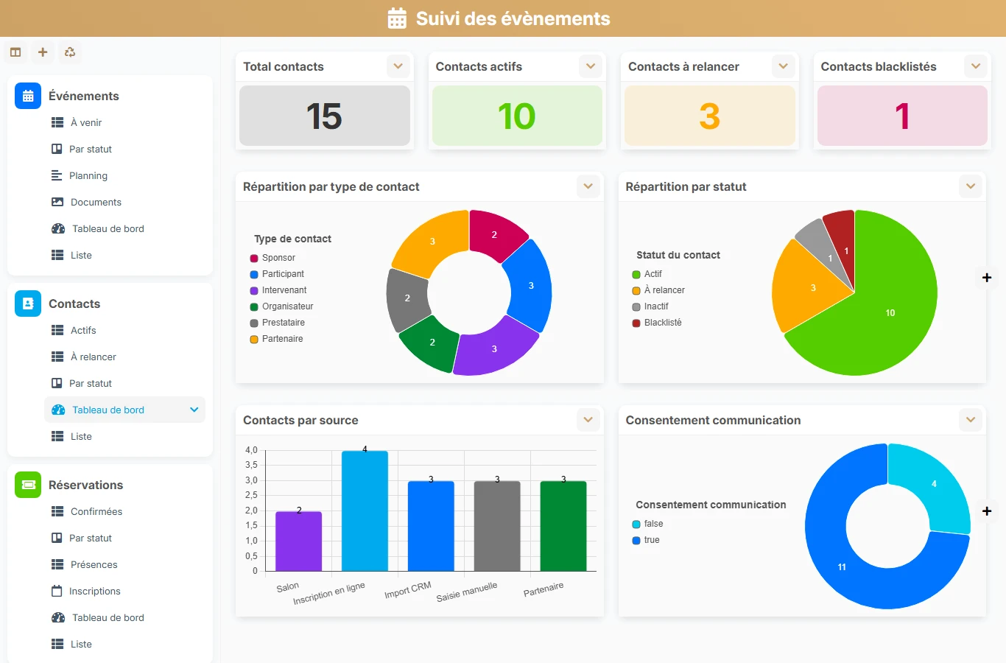1006x663 pixels.
Task: Click the gantt icon beside Planning
Action: click(57, 175)
